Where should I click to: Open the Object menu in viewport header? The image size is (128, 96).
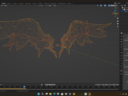tap(6, 6)
